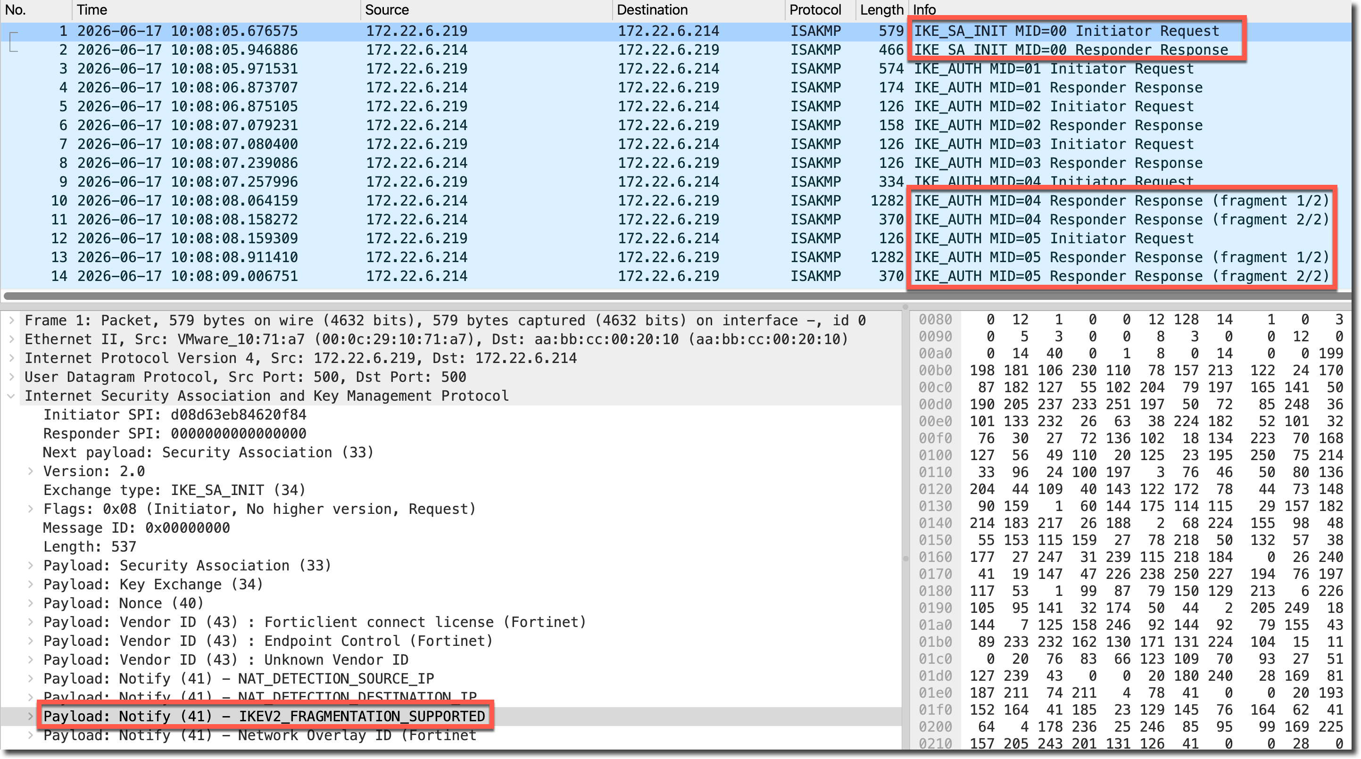Select Next payload: Security Association field
Screen dimensions: 1361x759
208,452
